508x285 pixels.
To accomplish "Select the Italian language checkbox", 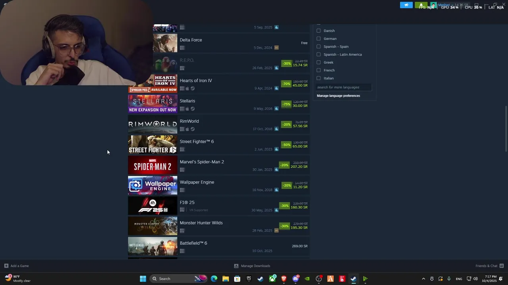I will click(319, 78).
